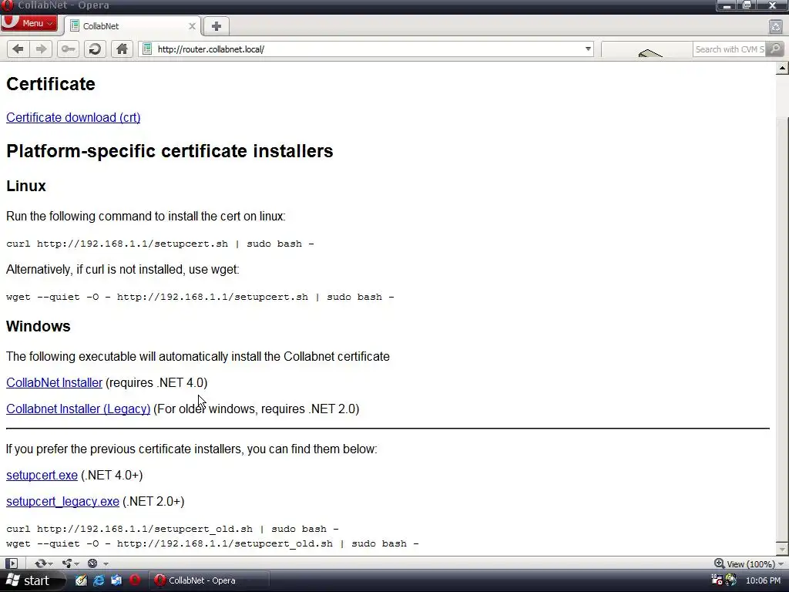Click the Forward arrow button
The width and height of the screenshot is (789, 592).
(42, 49)
